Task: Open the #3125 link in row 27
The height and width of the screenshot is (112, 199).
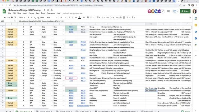Action: (x=83, y=91)
